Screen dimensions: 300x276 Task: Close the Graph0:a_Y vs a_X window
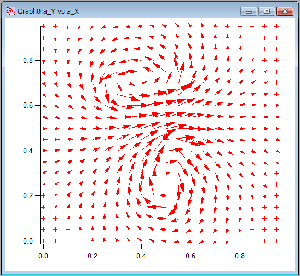click(x=285, y=12)
